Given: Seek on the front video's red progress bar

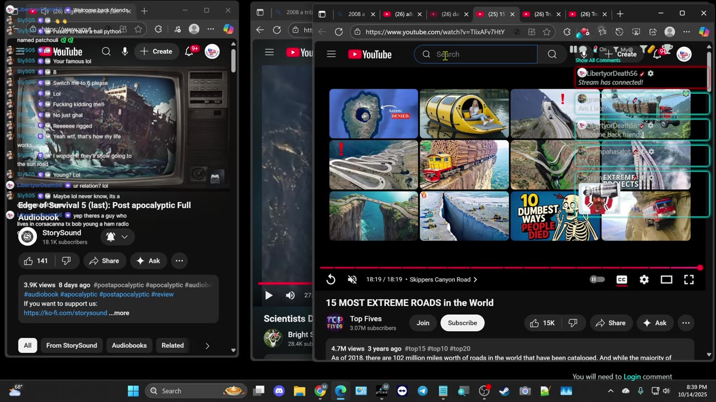Looking at the screenshot, I should click(510, 268).
